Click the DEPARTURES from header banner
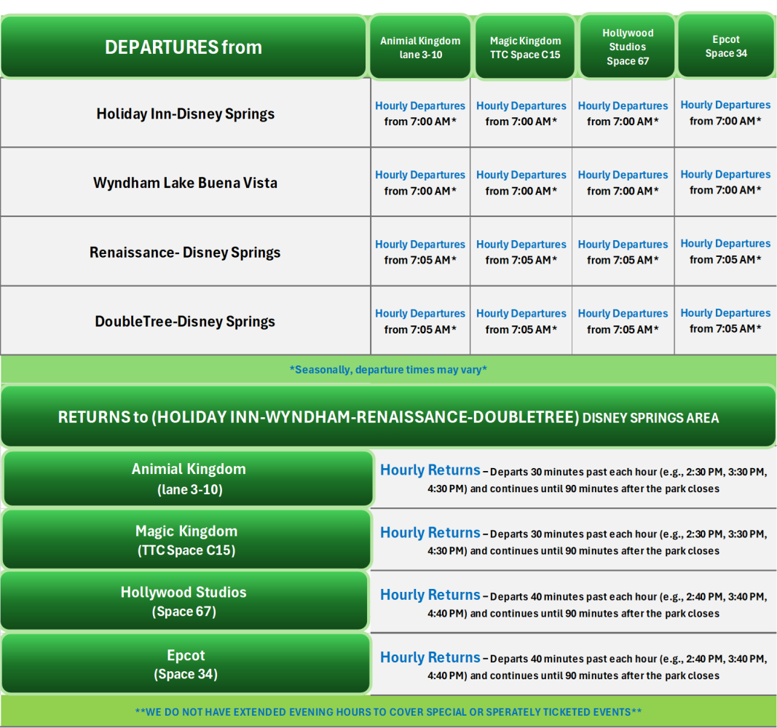Image resolution: width=777 pixels, height=728 pixels. [183, 47]
